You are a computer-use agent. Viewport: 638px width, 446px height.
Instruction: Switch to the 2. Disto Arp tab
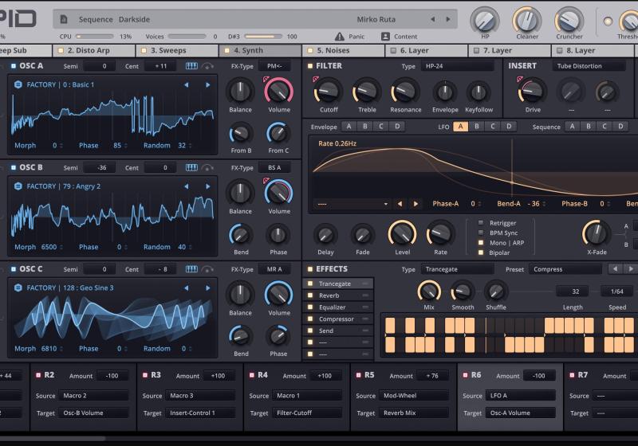coord(86,50)
